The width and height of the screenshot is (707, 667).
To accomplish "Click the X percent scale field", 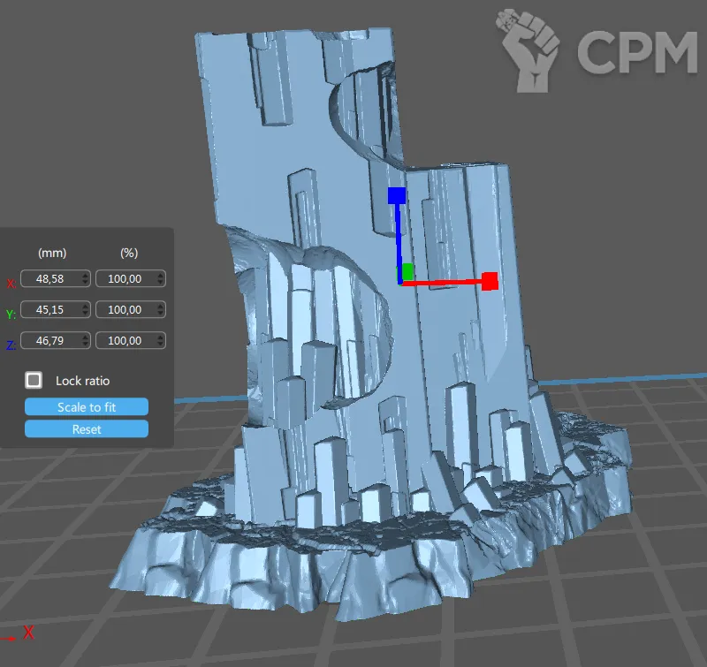I will (125, 278).
